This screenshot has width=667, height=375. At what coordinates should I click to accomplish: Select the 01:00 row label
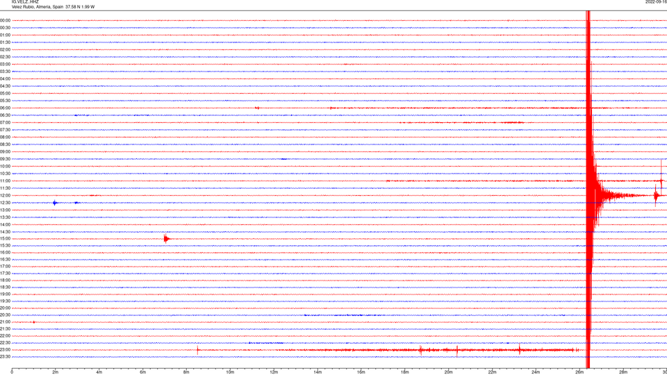pos(5,35)
